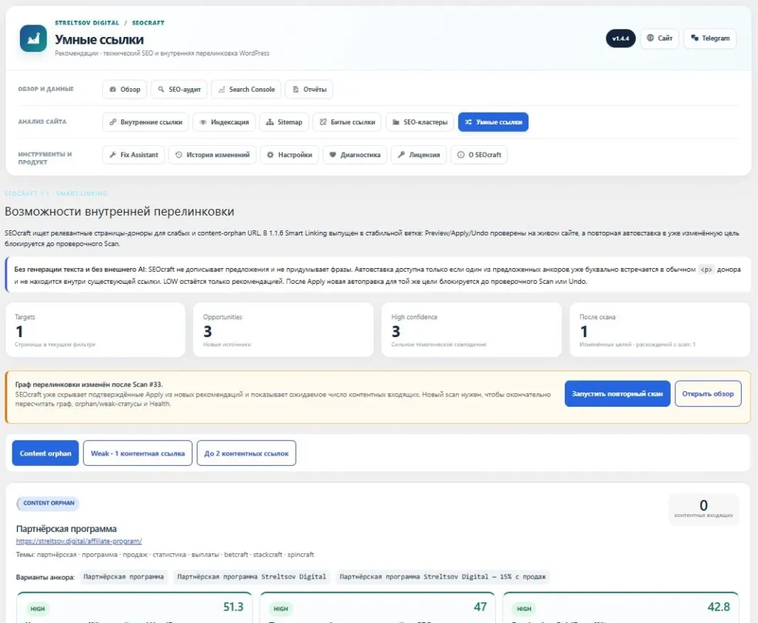Click the Лицензия key icon
Image resolution: width=758 pixels, height=623 pixels.
click(x=401, y=155)
